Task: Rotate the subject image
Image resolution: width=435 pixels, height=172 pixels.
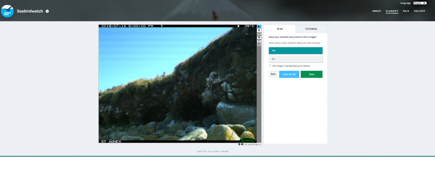Action: tap(259, 41)
